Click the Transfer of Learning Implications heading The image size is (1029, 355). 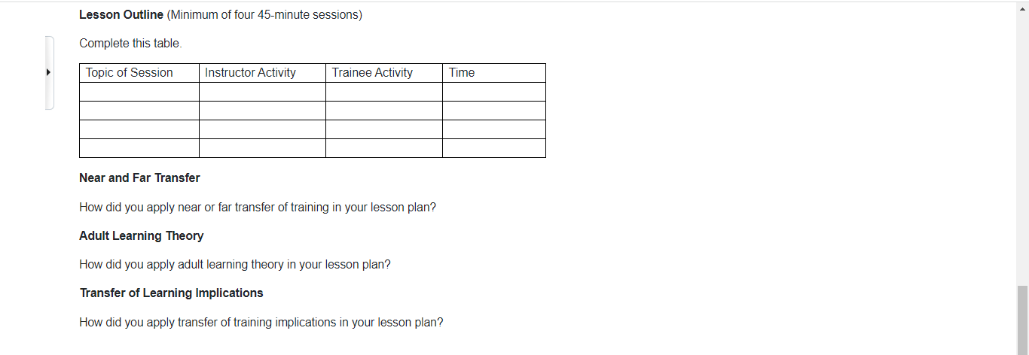[171, 293]
